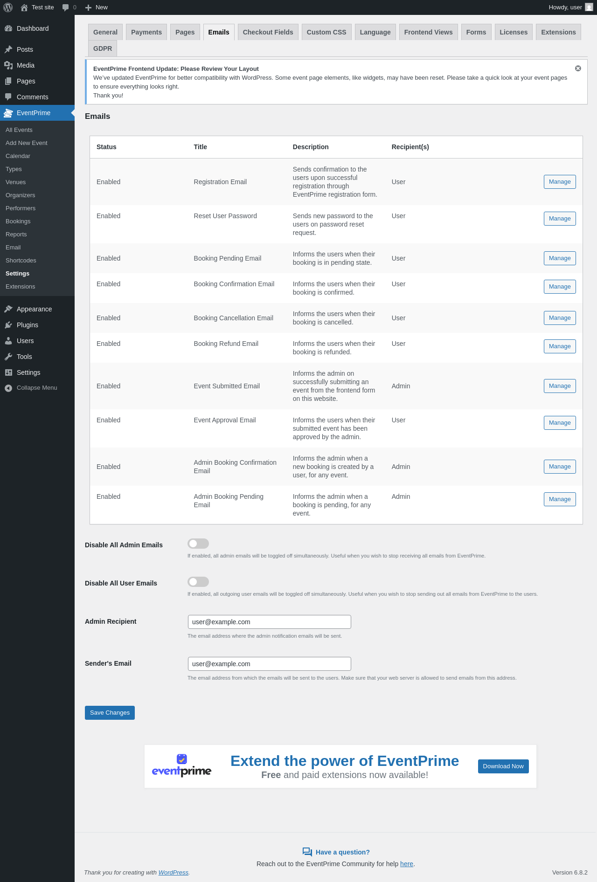
Task: Open the comments bubble icon in admin bar
Action: 66,7
